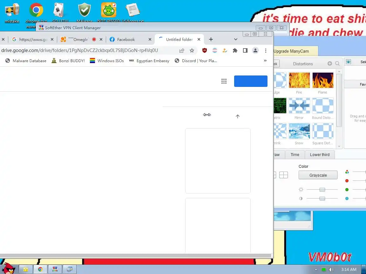Add new distortion with plus icon
This screenshot has width=366, height=274.
click(329, 63)
